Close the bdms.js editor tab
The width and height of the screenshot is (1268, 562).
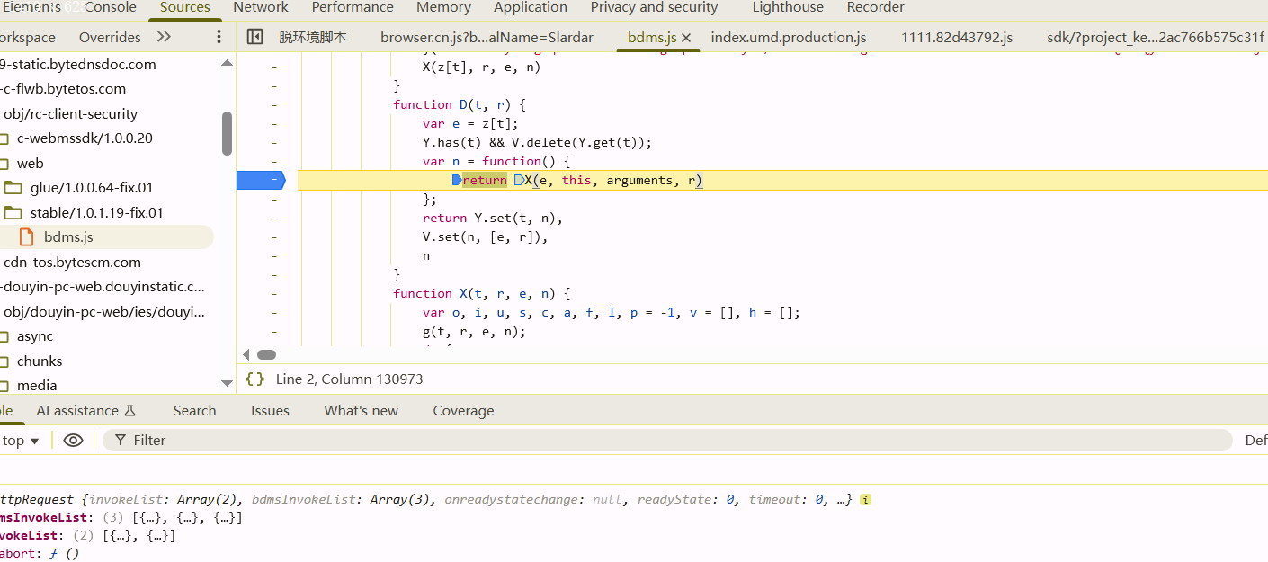[686, 38]
